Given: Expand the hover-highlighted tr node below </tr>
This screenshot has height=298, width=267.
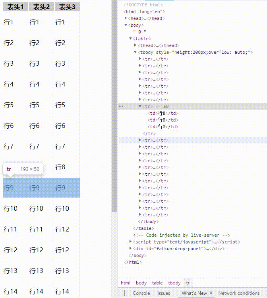Looking at the screenshot, I should click(x=140, y=140).
